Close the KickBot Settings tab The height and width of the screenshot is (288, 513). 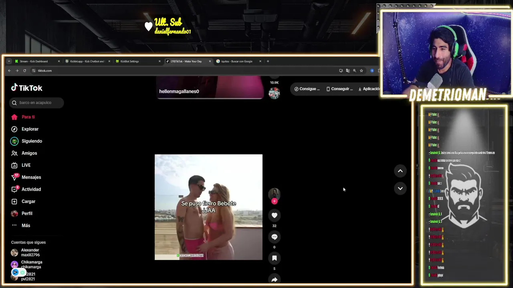160,61
